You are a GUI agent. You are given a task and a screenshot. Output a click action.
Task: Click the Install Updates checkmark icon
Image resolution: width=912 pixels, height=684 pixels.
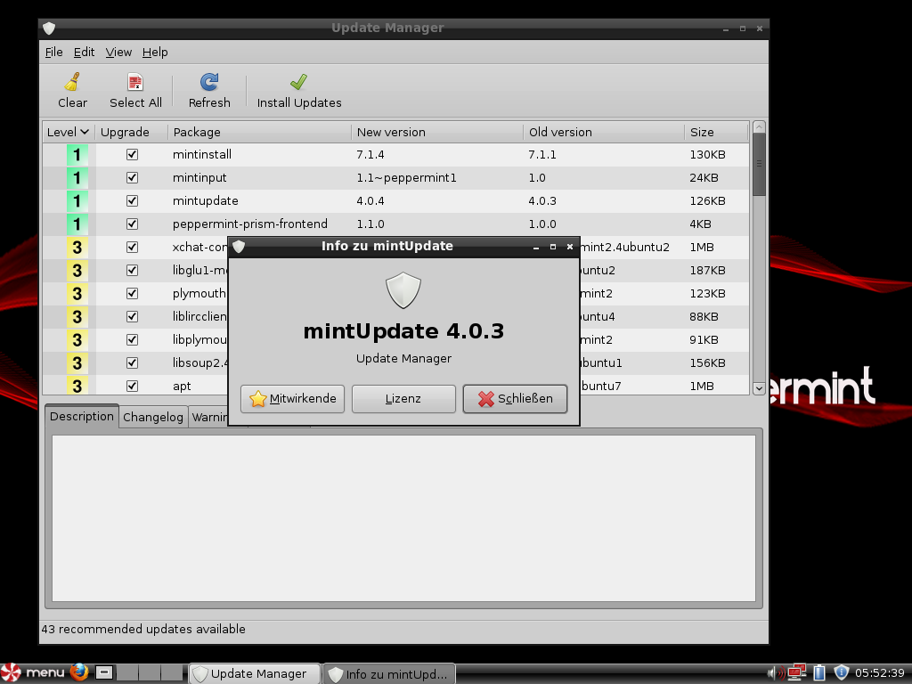(297, 82)
